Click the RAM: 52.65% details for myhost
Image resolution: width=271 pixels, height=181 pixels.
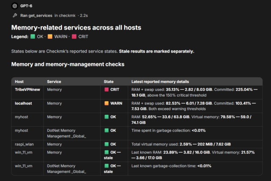[191, 120]
